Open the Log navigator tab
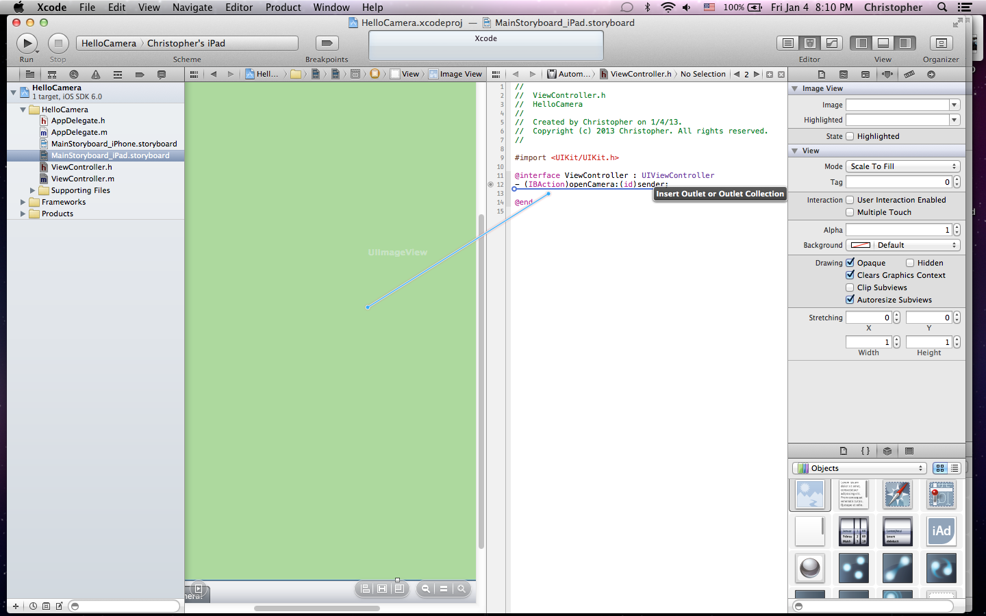This screenshot has width=986, height=616. pyautogui.click(x=161, y=75)
